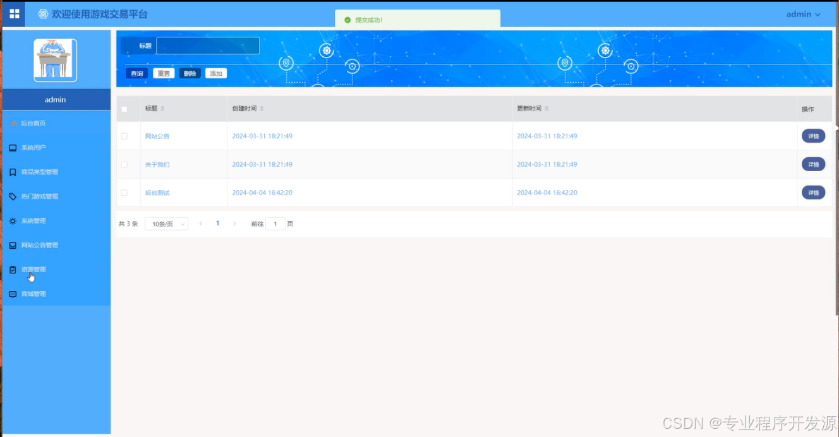
Task: Open 详情 for the 后台测试 row
Action: tap(813, 193)
